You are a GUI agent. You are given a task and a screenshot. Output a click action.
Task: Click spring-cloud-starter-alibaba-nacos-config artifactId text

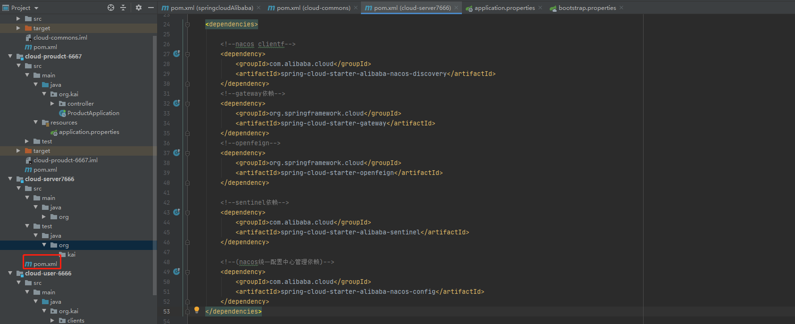point(358,291)
